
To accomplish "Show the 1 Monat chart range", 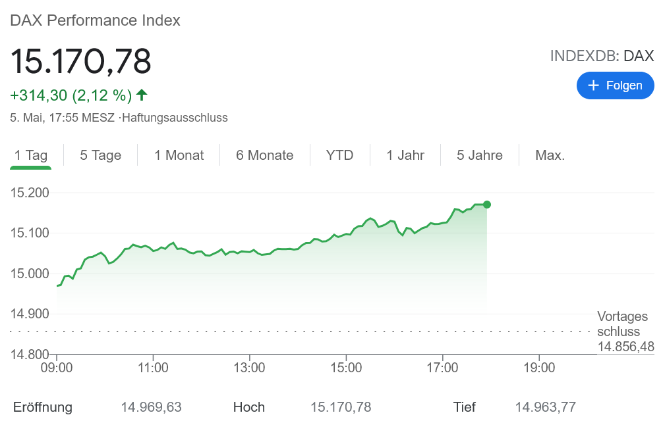I will 179,155.
